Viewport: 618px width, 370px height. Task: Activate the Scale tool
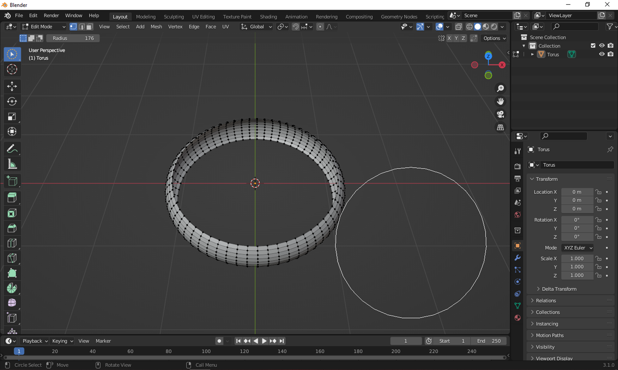click(12, 116)
